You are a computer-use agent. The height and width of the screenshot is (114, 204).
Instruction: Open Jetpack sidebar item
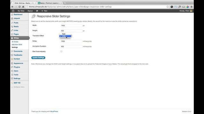coord(17,18)
